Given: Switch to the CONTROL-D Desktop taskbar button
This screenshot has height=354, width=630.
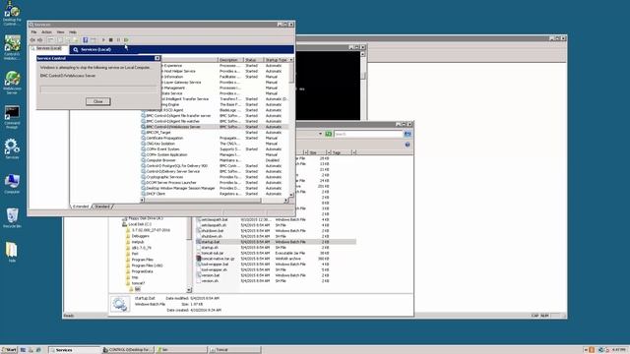Looking at the screenshot, I should tap(128, 350).
